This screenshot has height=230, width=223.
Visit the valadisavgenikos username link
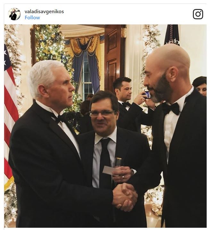[x=44, y=12]
